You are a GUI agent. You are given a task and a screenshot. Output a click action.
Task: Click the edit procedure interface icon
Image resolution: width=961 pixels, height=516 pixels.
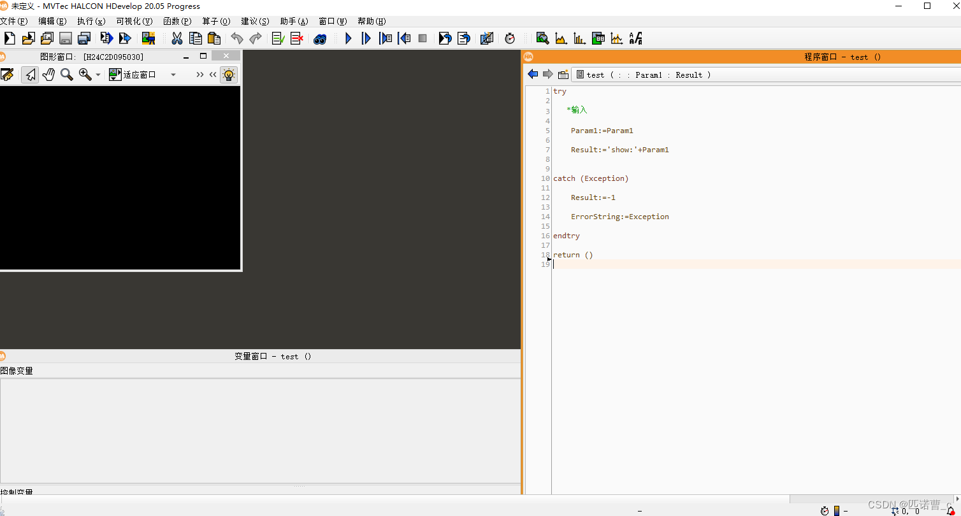(563, 75)
